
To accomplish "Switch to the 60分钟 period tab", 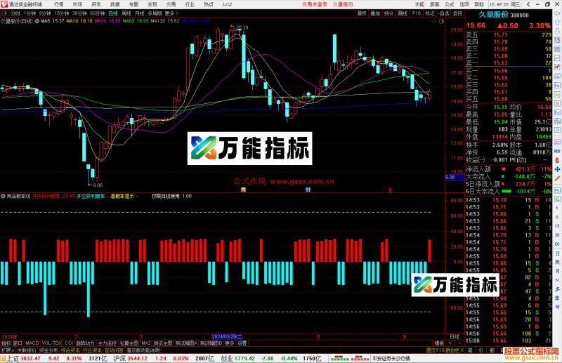I will pyautogui.click(x=98, y=13).
